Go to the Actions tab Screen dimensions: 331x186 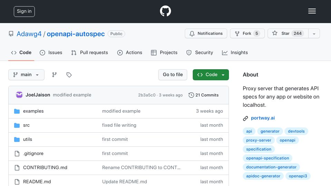click(130, 52)
